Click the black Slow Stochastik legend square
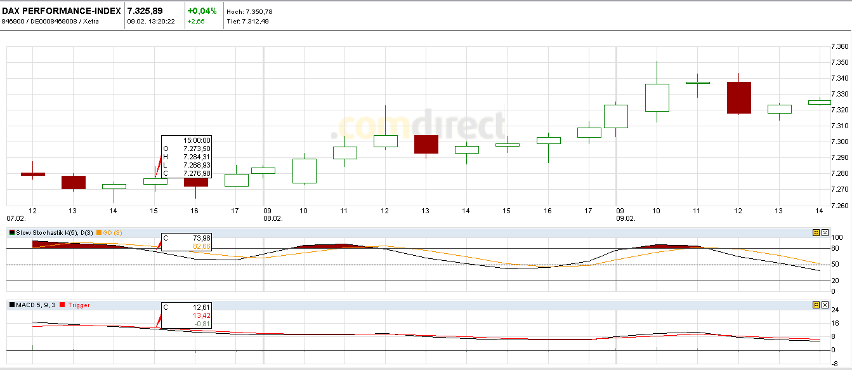Screen dimensions: 852x370 11,232
